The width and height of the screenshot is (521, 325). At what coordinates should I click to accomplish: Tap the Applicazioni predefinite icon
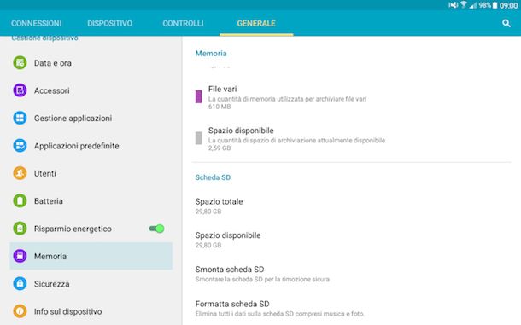(x=20, y=145)
